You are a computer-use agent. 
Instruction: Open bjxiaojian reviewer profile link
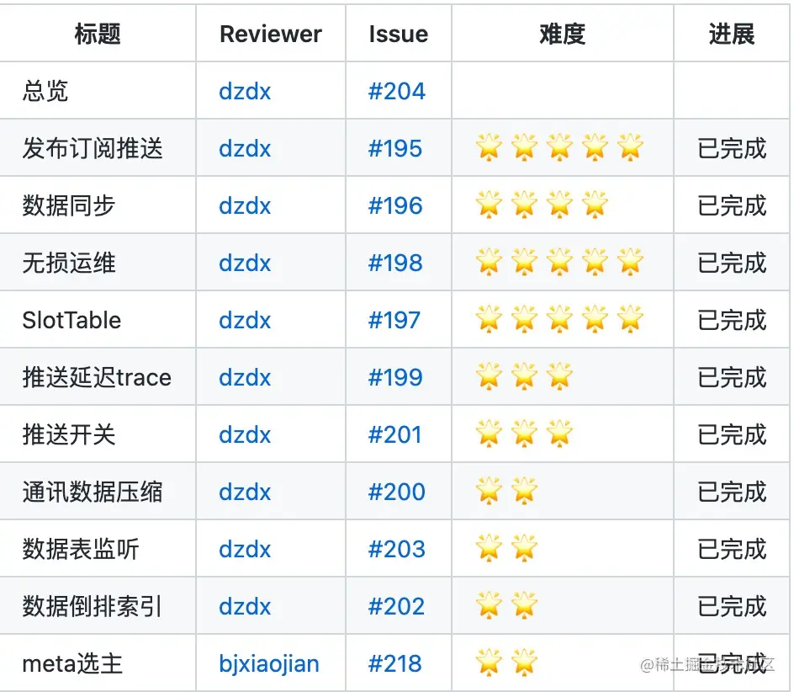tap(269, 664)
